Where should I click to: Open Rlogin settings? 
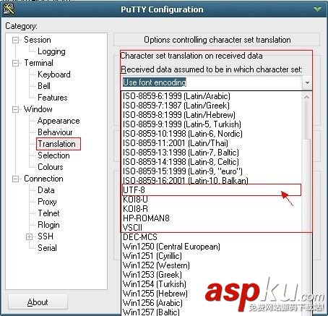48,225
